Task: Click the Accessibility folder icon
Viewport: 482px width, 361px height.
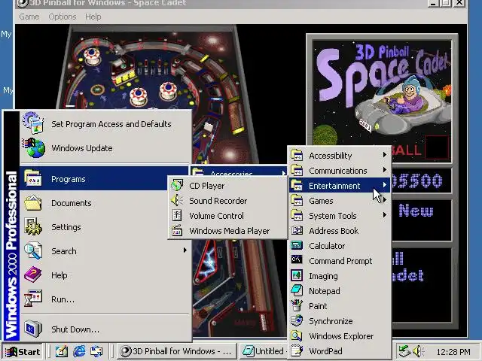Action: pyautogui.click(x=297, y=156)
